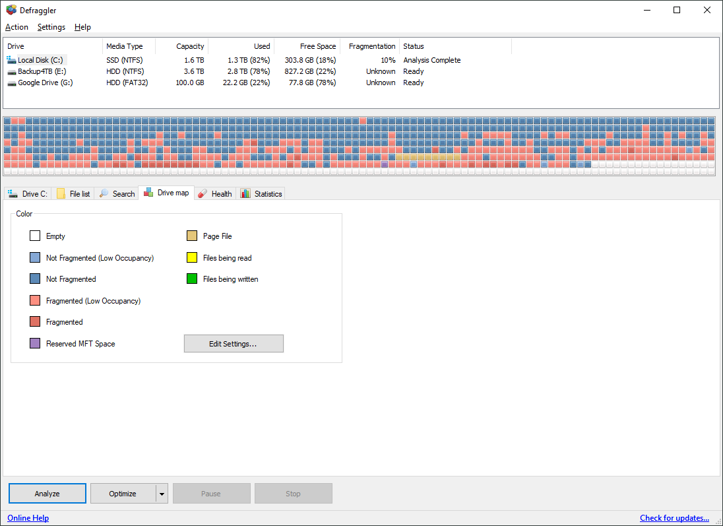
Task: Click the File list folder icon
Action: (61, 194)
